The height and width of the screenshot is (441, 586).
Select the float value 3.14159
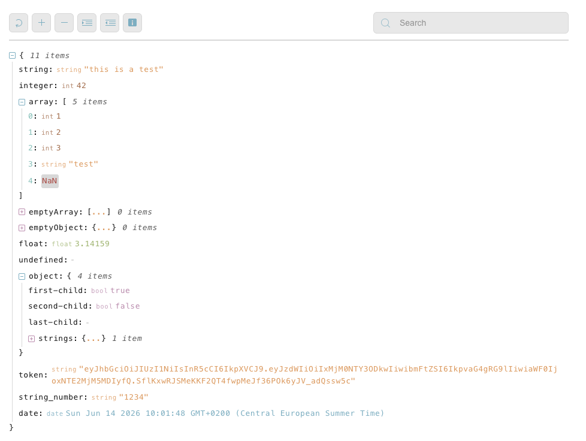pos(92,244)
